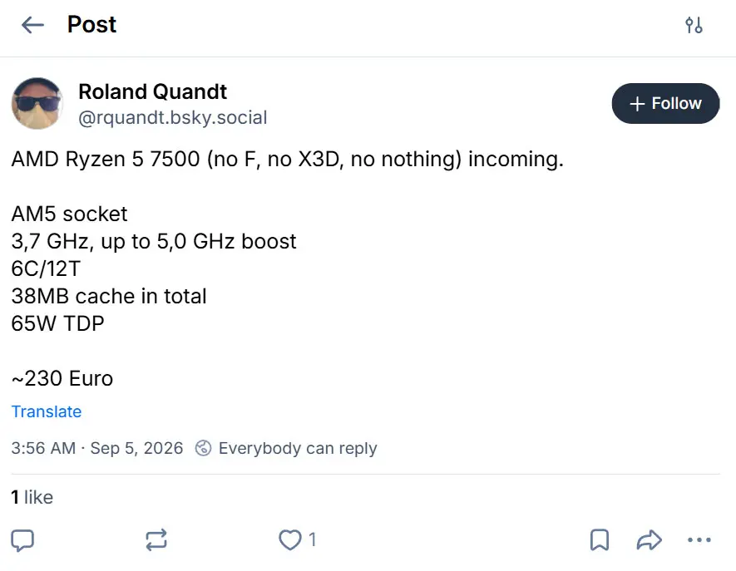The width and height of the screenshot is (736, 571).
Task: Share the post via arrow icon
Action: [x=650, y=539]
